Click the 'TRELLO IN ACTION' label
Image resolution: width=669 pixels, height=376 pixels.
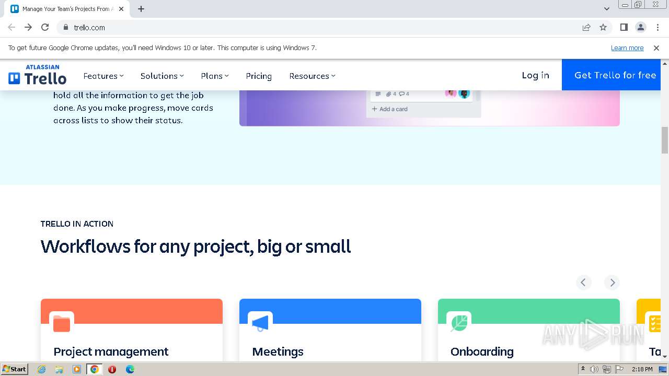coord(77,224)
